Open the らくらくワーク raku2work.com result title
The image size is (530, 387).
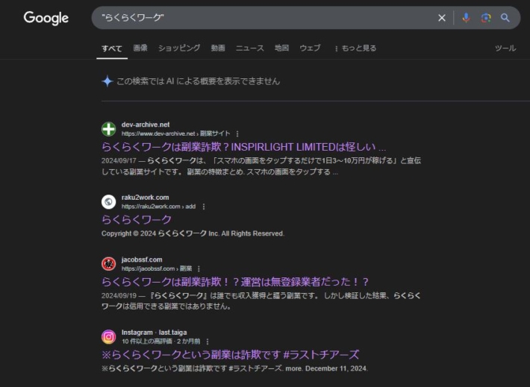(x=137, y=220)
